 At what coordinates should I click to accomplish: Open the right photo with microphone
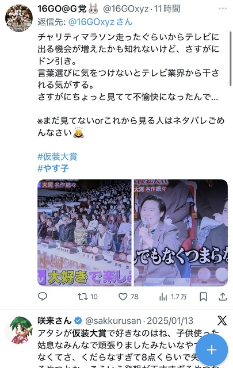pyautogui.click(x=181, y=233)
